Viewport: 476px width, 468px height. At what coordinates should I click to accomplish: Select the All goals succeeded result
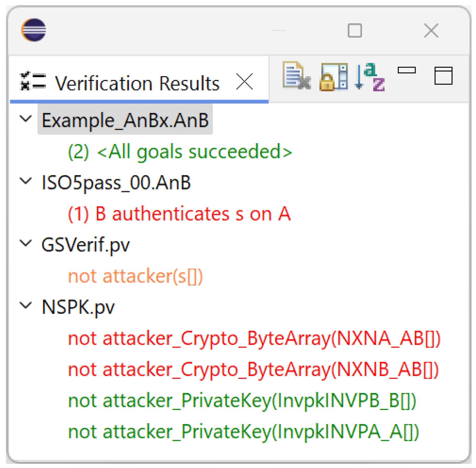[x=180, y=152]
